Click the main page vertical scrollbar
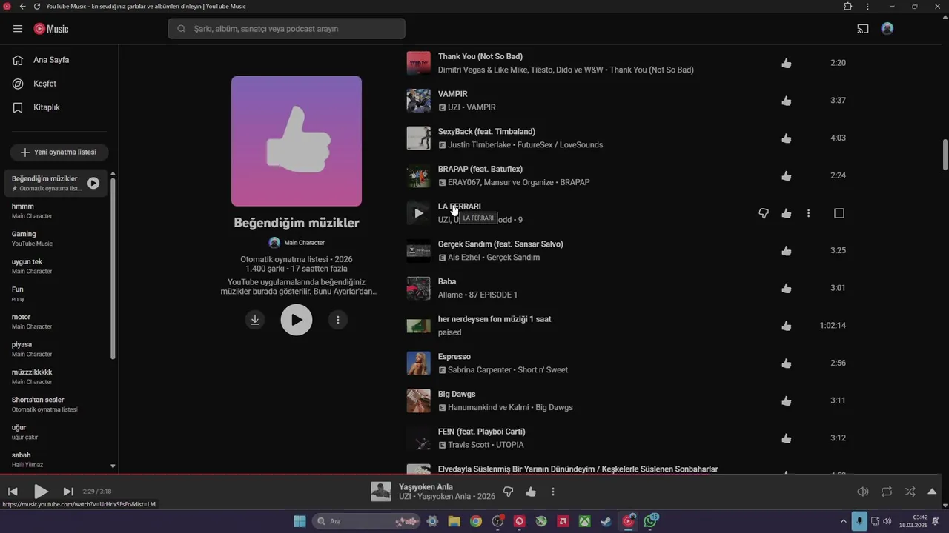This screenshot has height=533, width=949. 945,154
